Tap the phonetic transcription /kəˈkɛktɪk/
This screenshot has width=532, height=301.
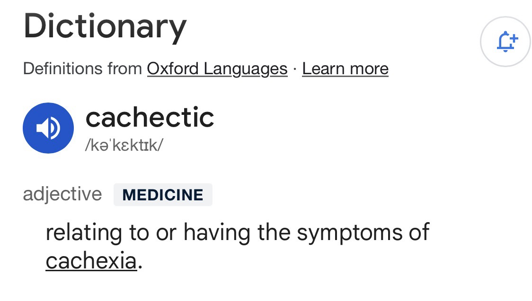coord(124,145)
